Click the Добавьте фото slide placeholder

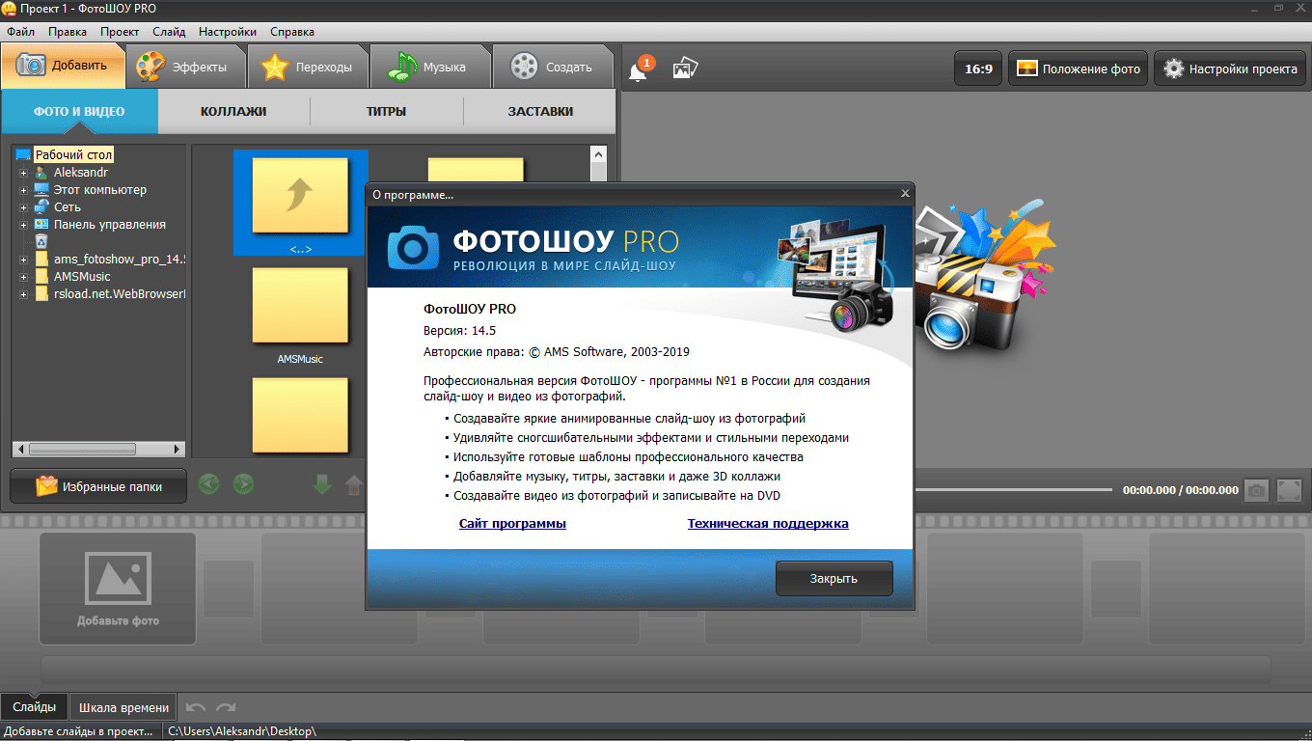click(118, 589)
